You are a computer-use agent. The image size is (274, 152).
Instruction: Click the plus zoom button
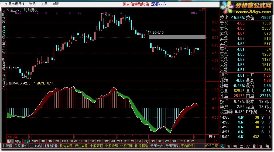pos(208,141)
